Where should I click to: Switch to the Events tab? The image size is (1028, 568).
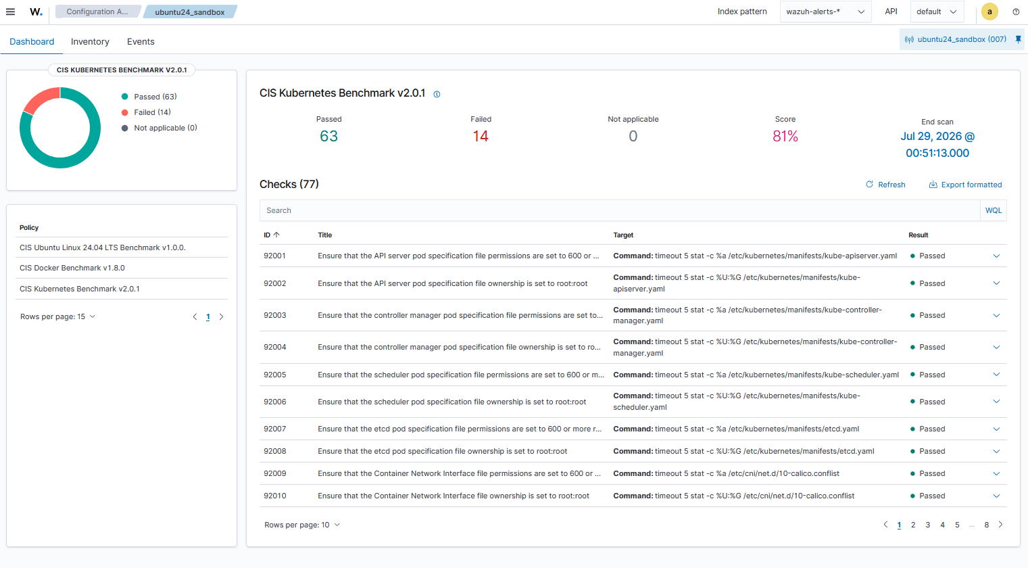[141, 41]
